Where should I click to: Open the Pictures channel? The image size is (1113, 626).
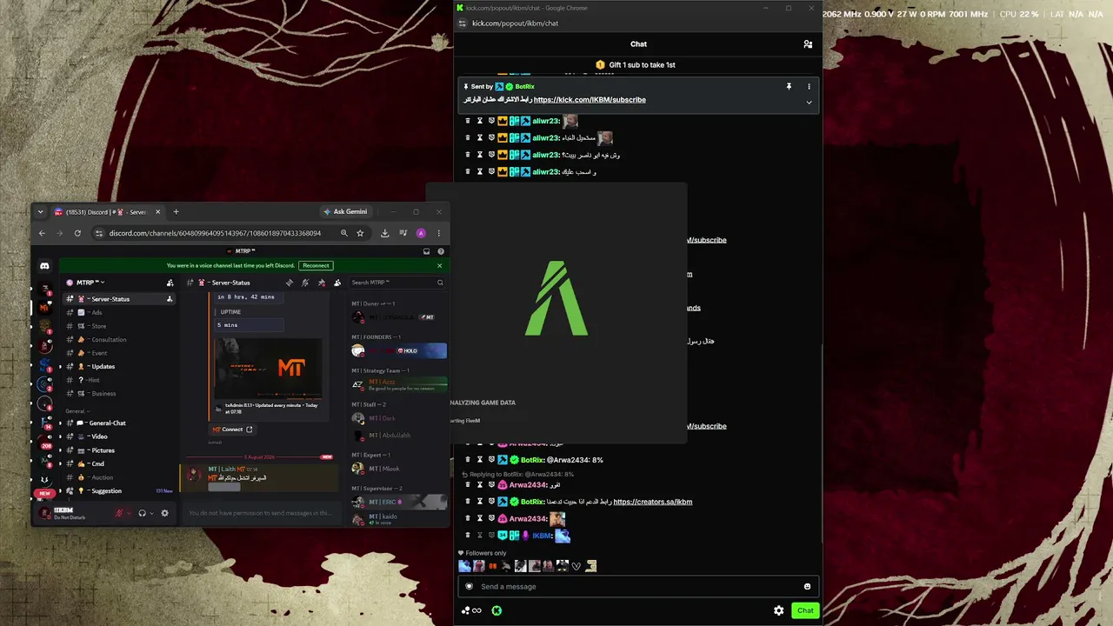(120, 450)
